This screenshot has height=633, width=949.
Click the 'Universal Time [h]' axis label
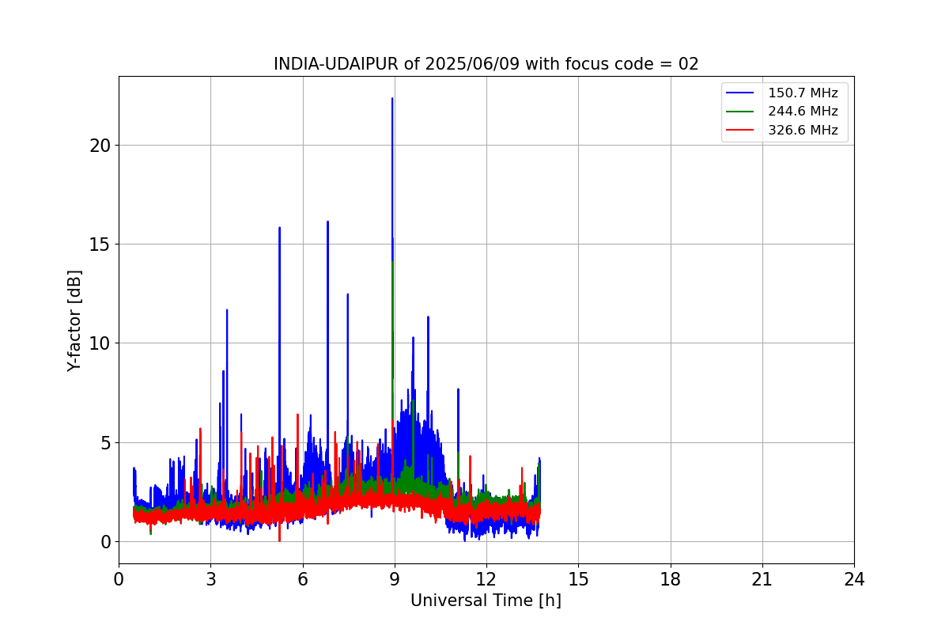(x=486, y=601)
